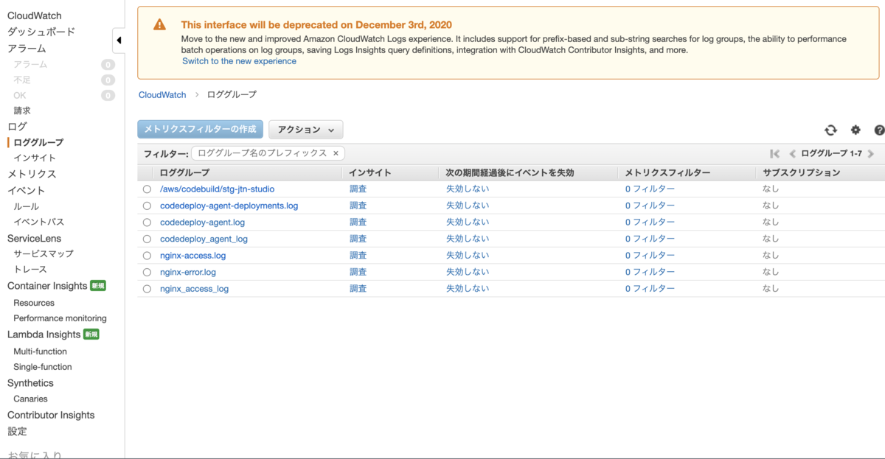Open /aws/codebuild/stg-jtn-studio log group
Screen dimensions: 885x459
(217, 189)
